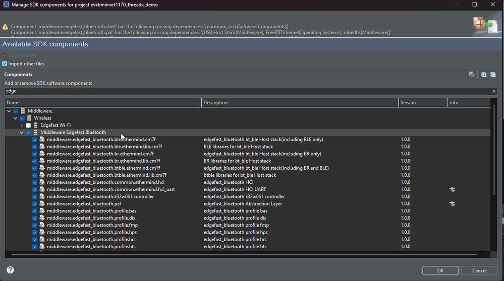Click the vertical scrollbar of component list

tap(494, 149)
